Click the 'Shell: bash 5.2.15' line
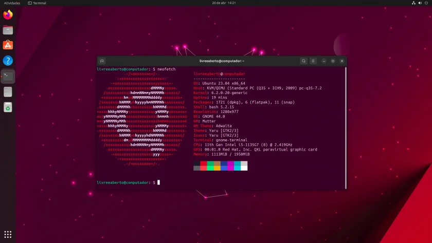Viewport: 432px width, 243px height. 214,107
